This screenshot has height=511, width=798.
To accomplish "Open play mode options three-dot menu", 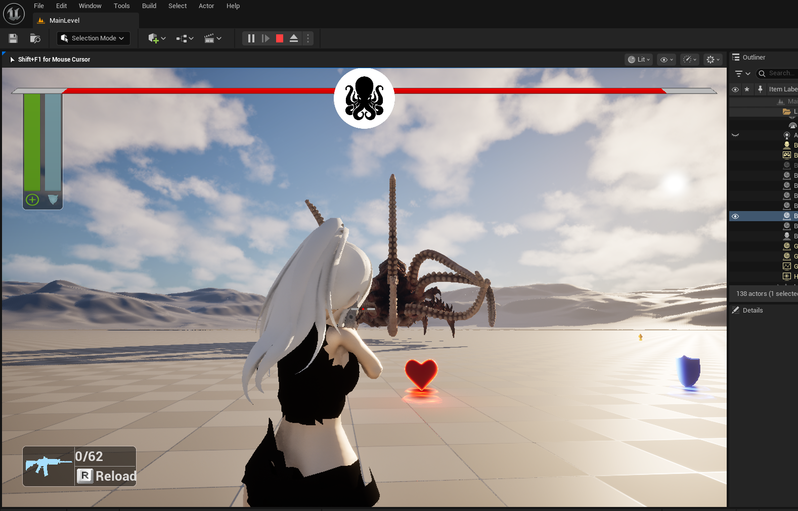I will (x=308, y=38).
